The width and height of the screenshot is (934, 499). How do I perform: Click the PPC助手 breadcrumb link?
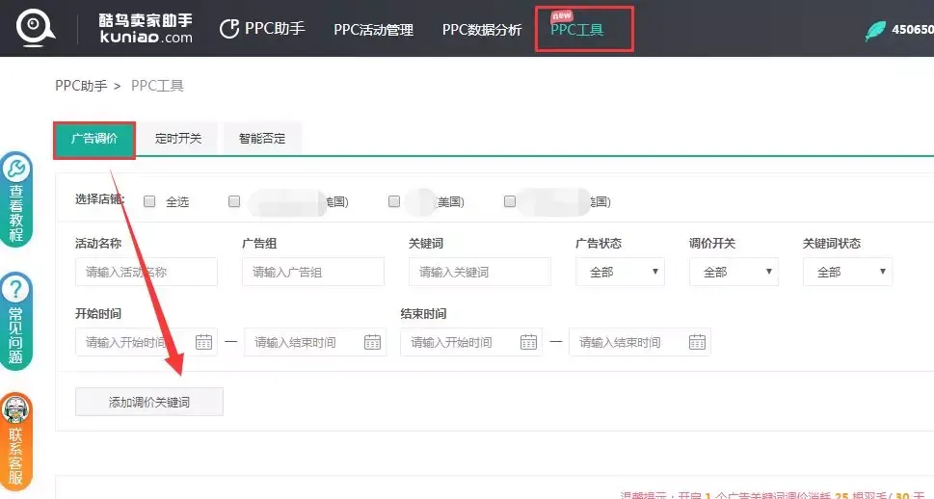[81, 86]
